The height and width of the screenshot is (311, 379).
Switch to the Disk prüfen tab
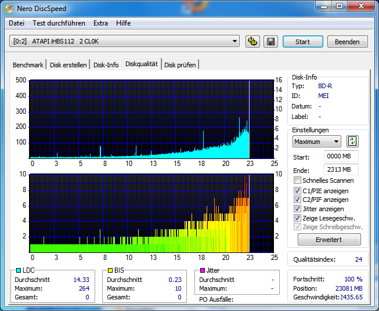(180, 65)
